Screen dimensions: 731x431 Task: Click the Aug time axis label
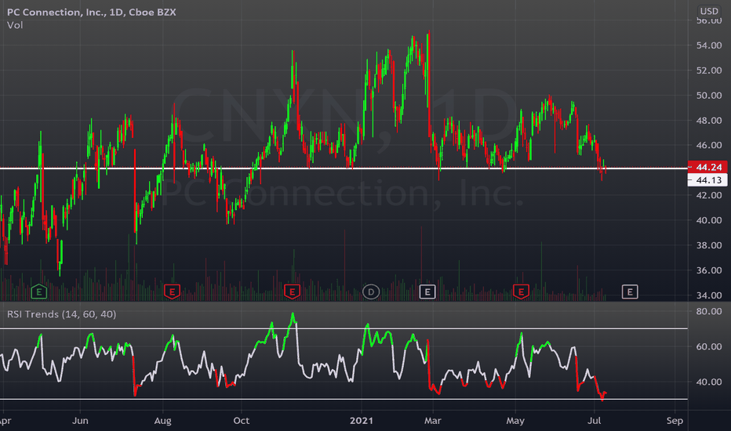tap(162, 421)
